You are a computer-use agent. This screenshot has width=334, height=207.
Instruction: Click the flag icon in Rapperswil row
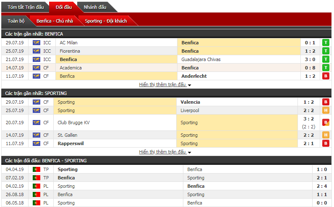point(37,143)
